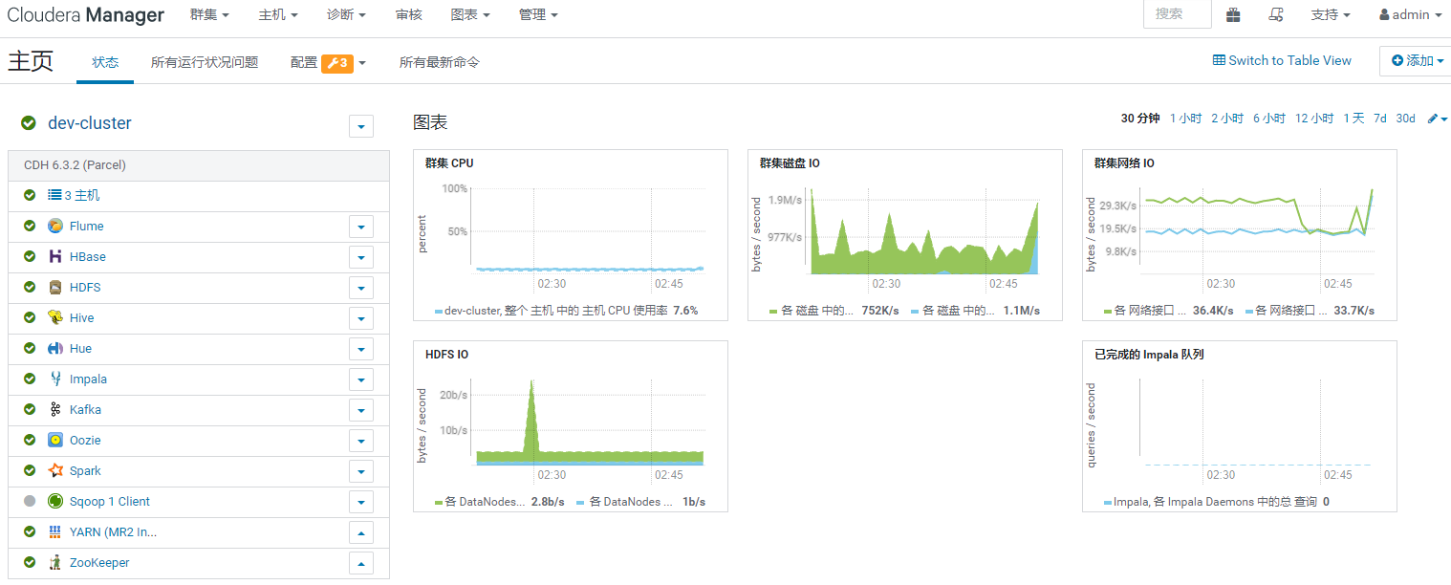Click the YARN service icon
The width and height of the screenshot is (1451, 585).
pyautogui.click(x=55, y=532)
